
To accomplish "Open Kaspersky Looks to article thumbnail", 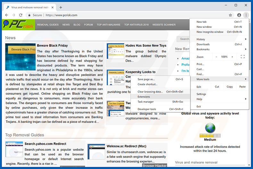I will (x=115, y=77).
